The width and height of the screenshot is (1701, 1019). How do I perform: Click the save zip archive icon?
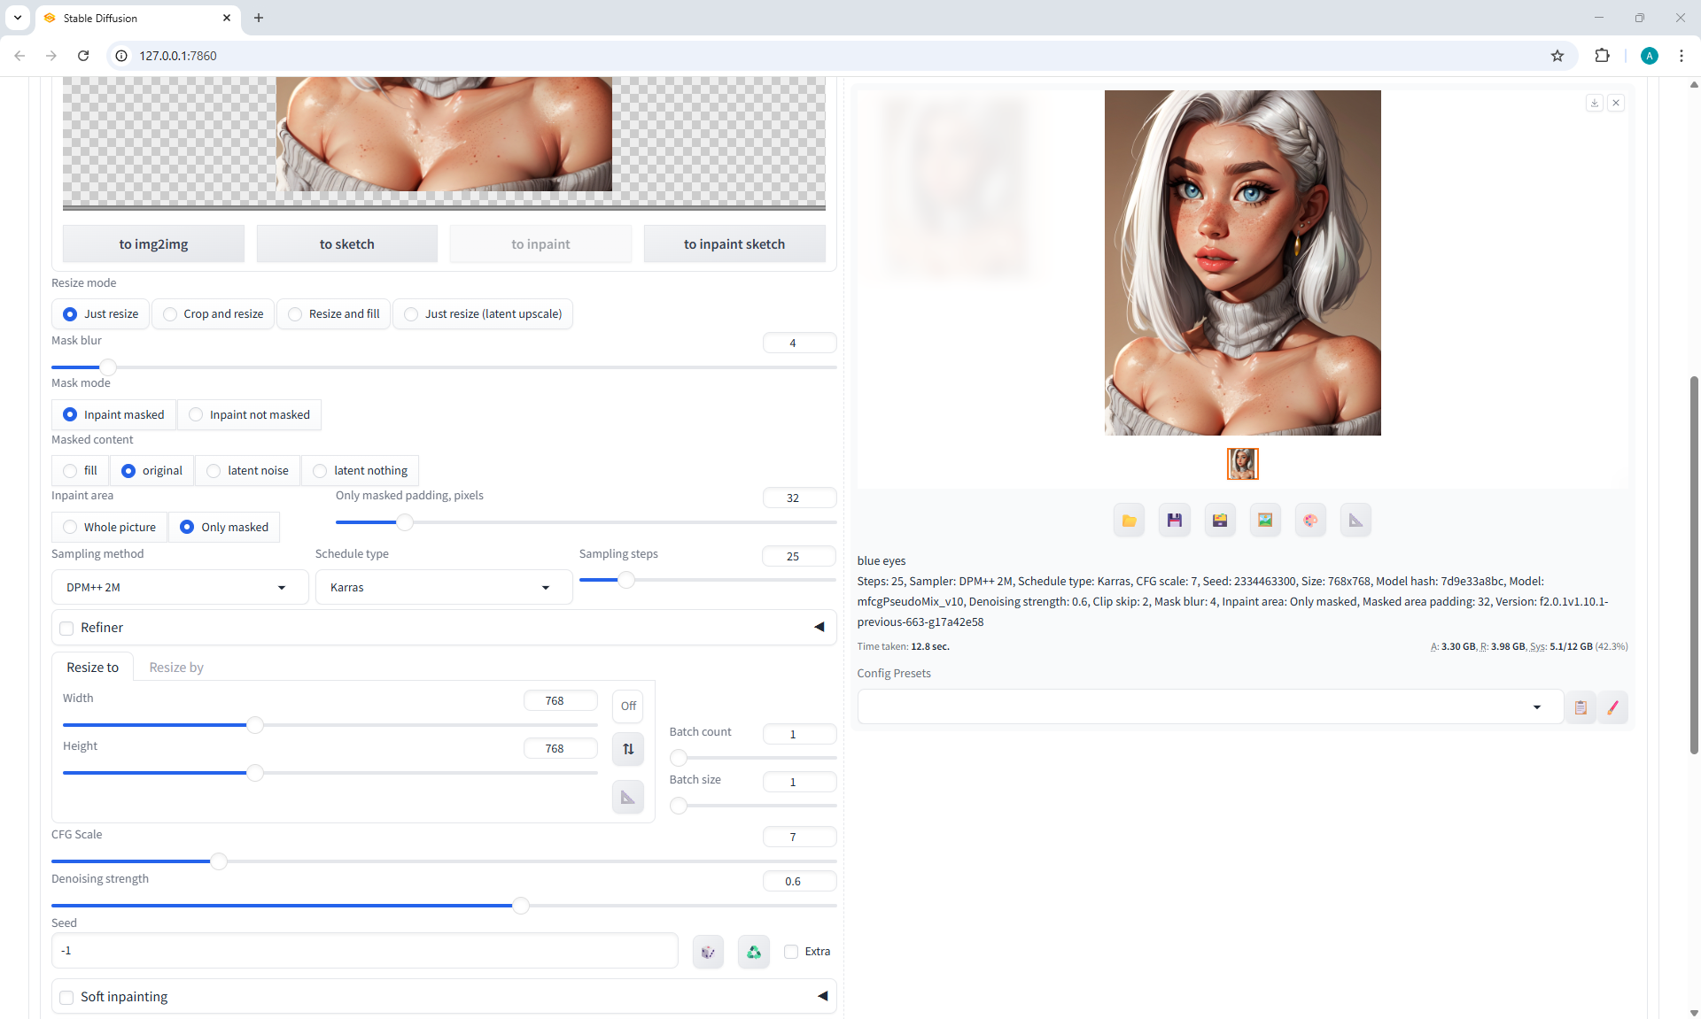tap(1220, 521)
